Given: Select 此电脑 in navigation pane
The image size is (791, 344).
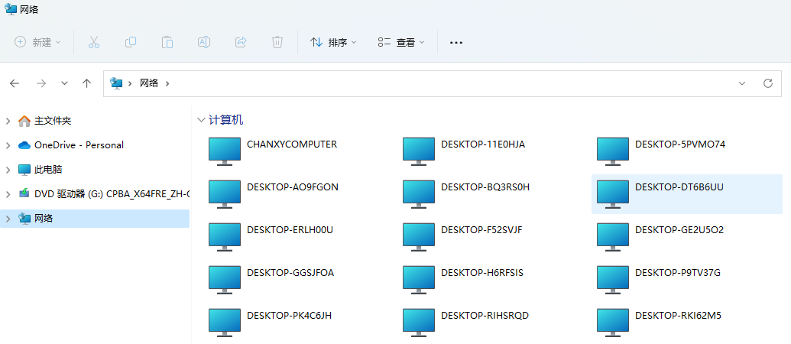Looking at the screenshot, I should 48,170.
